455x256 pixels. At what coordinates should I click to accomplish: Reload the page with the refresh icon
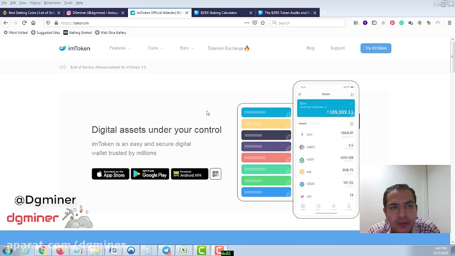click(x=24, y=23)
